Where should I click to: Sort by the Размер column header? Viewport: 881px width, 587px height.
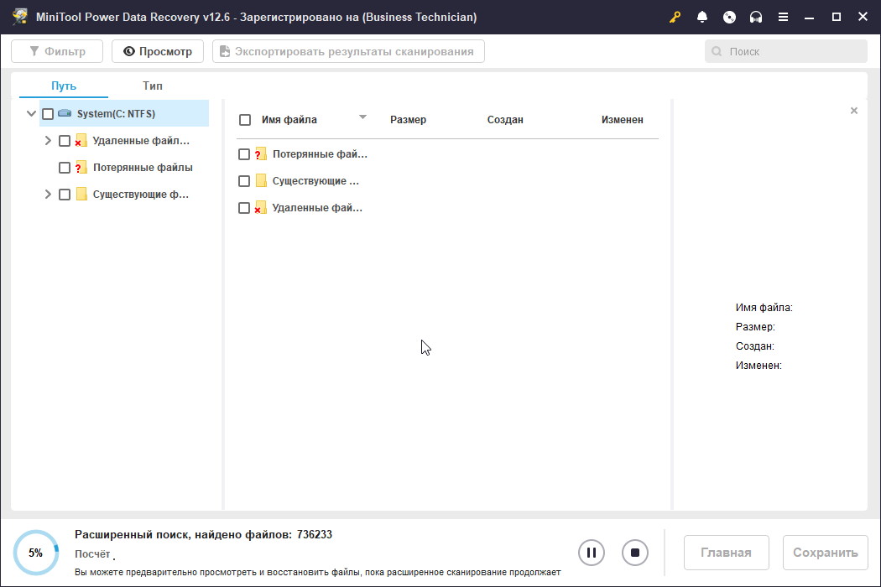(x=408, y=120)
